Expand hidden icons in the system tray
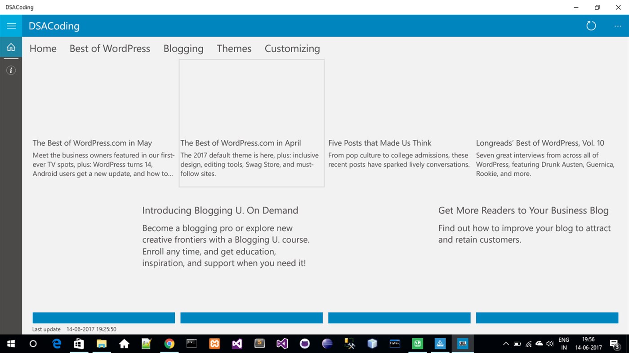Screen dimensions: 629x353 coord(506,344)
